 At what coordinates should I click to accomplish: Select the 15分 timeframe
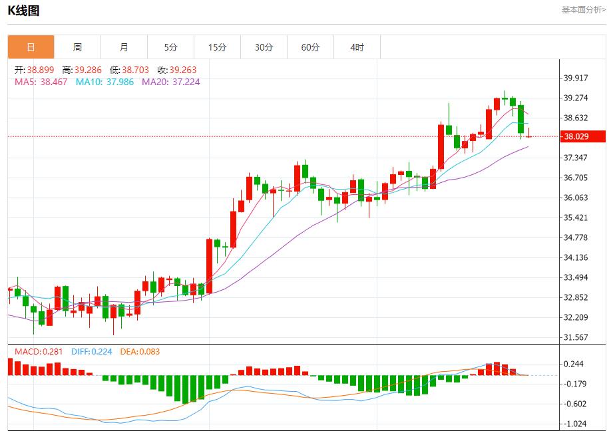(218, 47)
